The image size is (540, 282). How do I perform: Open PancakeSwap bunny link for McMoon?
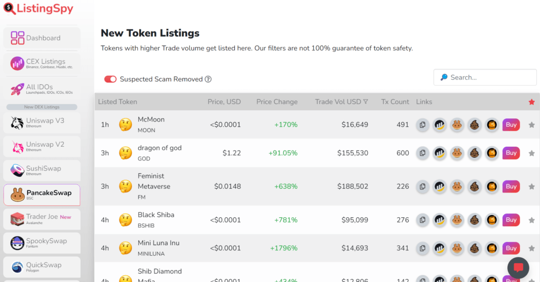pos(457,125)
